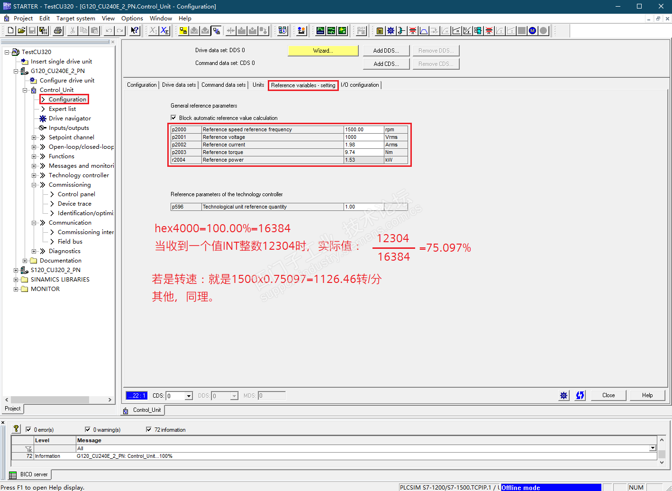Click the BICO help icon in message panel
The width and height of the screenshot is (672, 491).
(16, 429)
